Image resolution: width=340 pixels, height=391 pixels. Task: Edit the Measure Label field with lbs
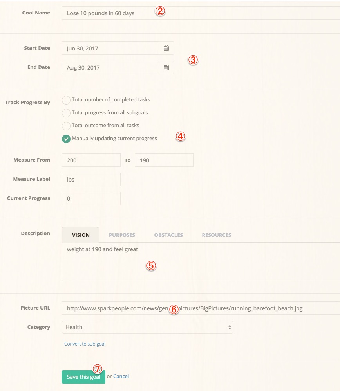pos(91,180)
